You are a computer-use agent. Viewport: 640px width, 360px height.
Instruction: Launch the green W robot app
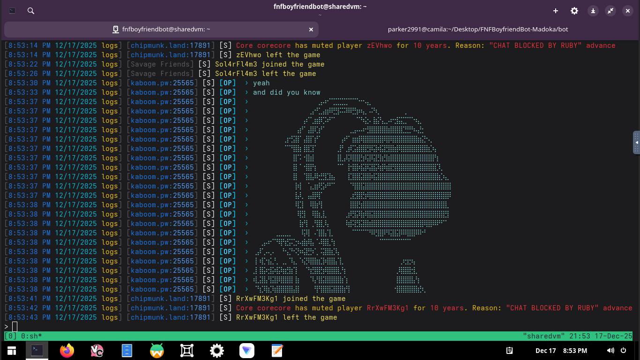157,351
